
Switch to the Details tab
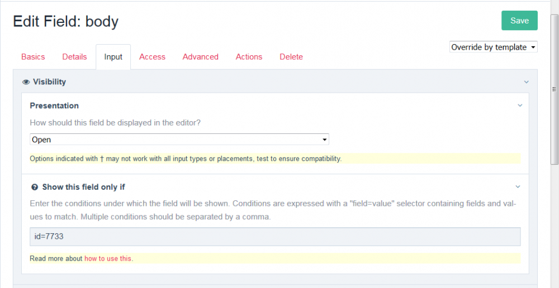pos(74,57)
